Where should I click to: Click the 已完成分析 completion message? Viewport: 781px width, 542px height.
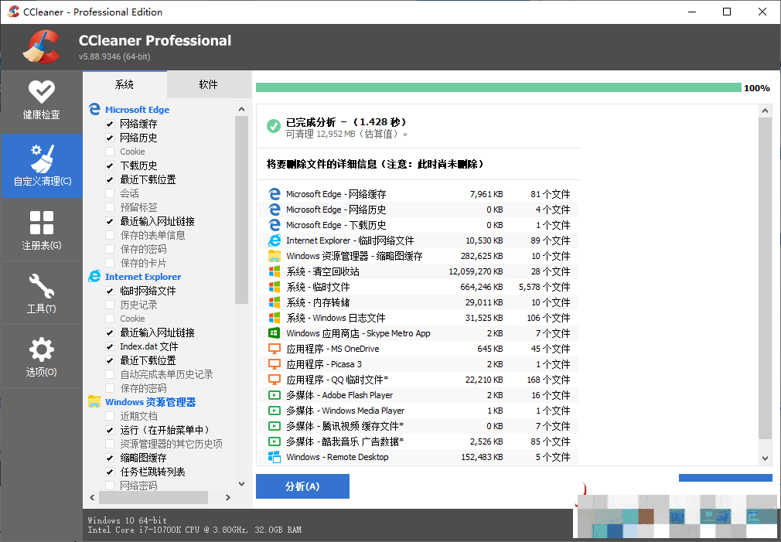346,121
